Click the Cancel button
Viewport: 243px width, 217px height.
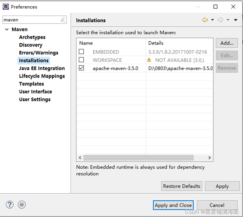(217, 205)
